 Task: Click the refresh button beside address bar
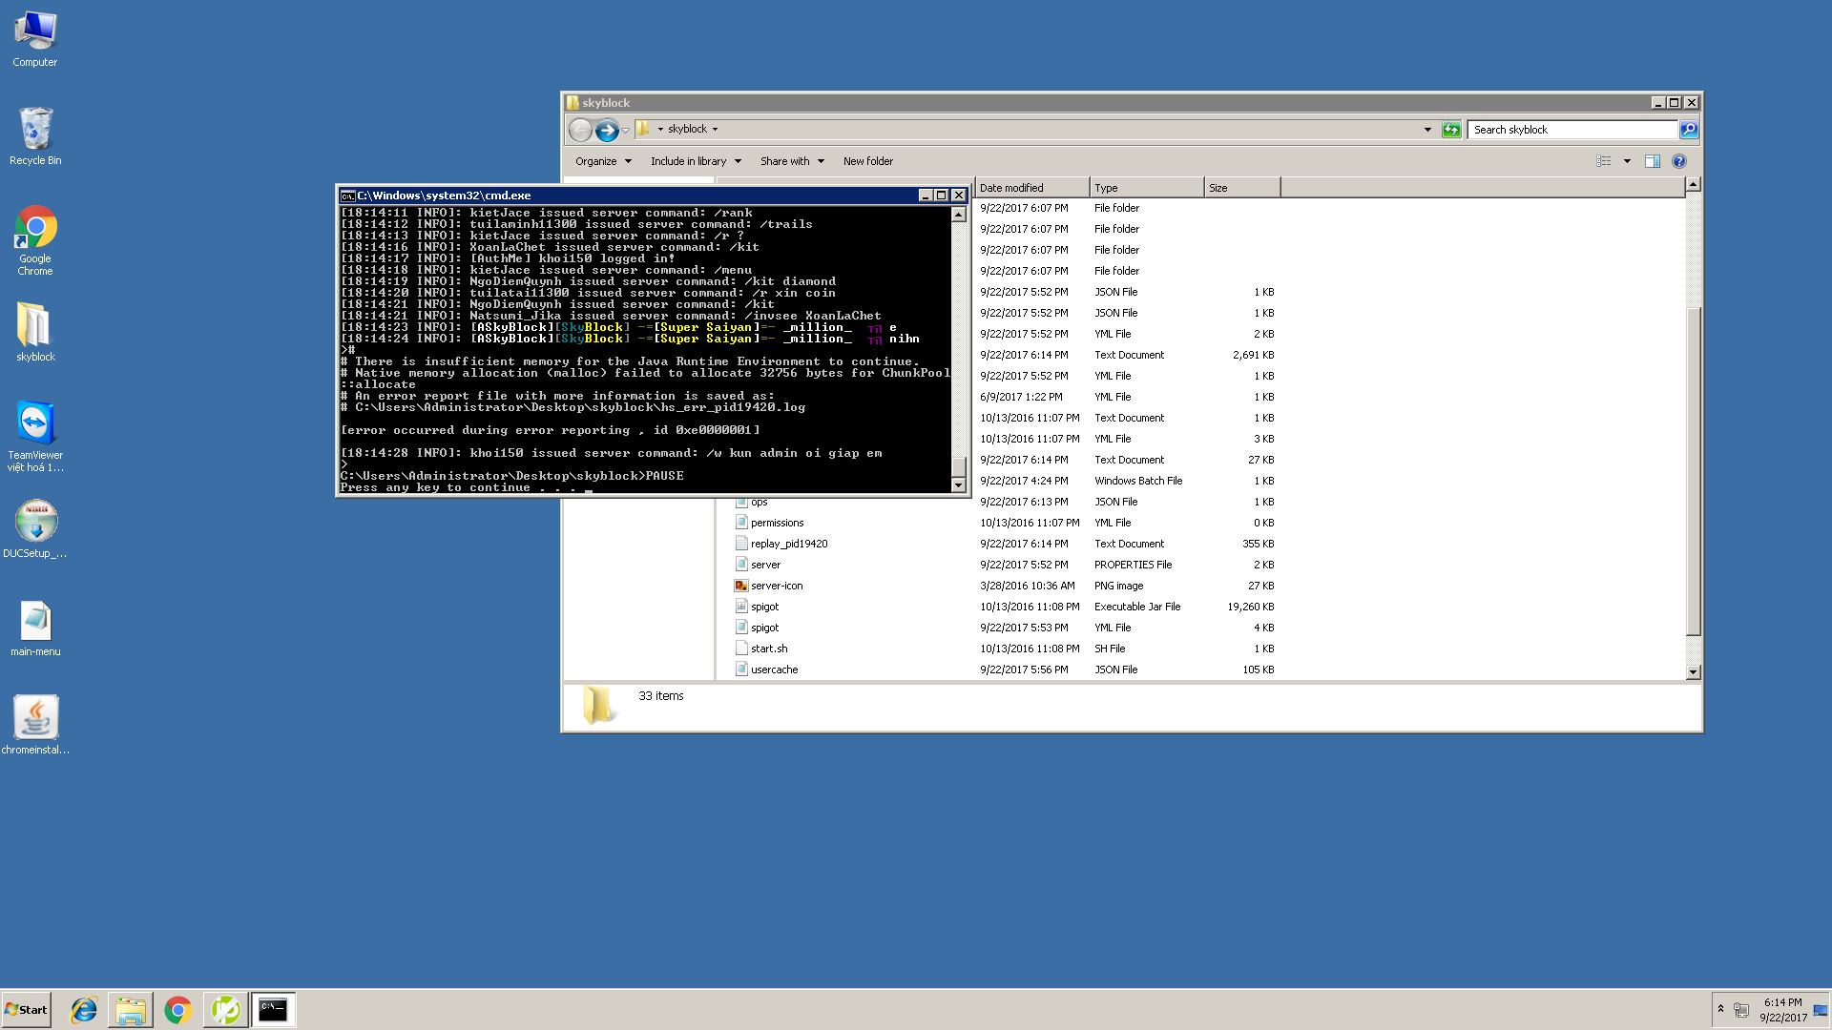coord(1451,130)
